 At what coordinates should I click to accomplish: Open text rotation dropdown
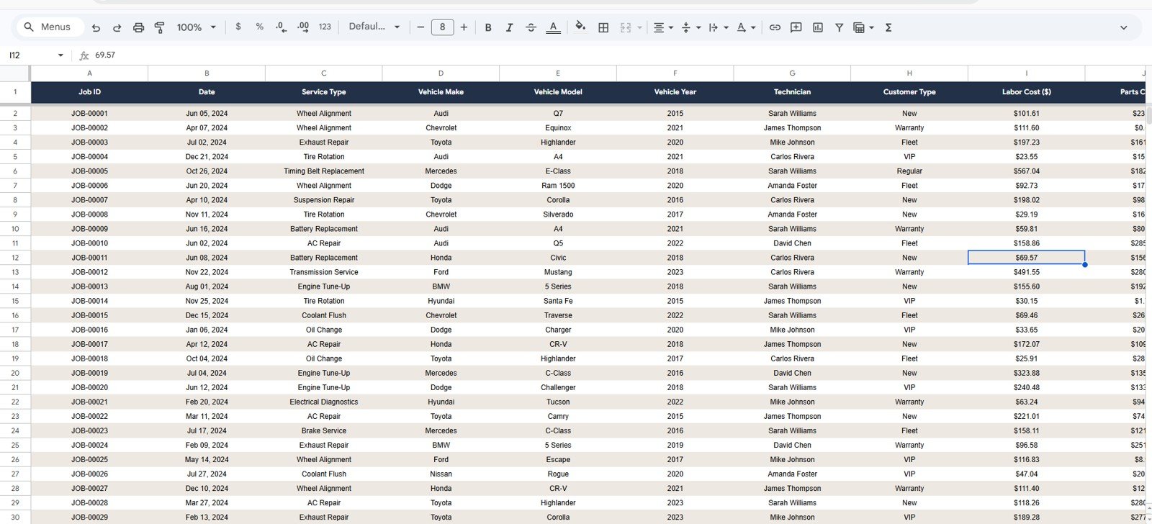coord(746,27)
